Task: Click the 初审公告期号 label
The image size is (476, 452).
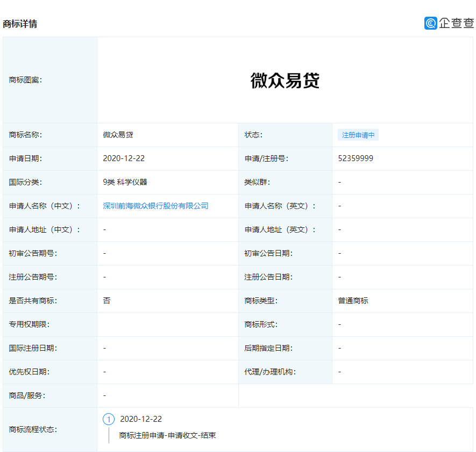Action: [33, 253]
